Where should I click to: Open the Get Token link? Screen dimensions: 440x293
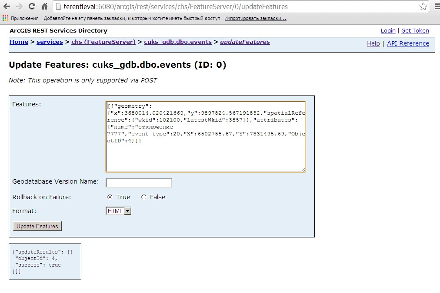[x=415, y=31]
